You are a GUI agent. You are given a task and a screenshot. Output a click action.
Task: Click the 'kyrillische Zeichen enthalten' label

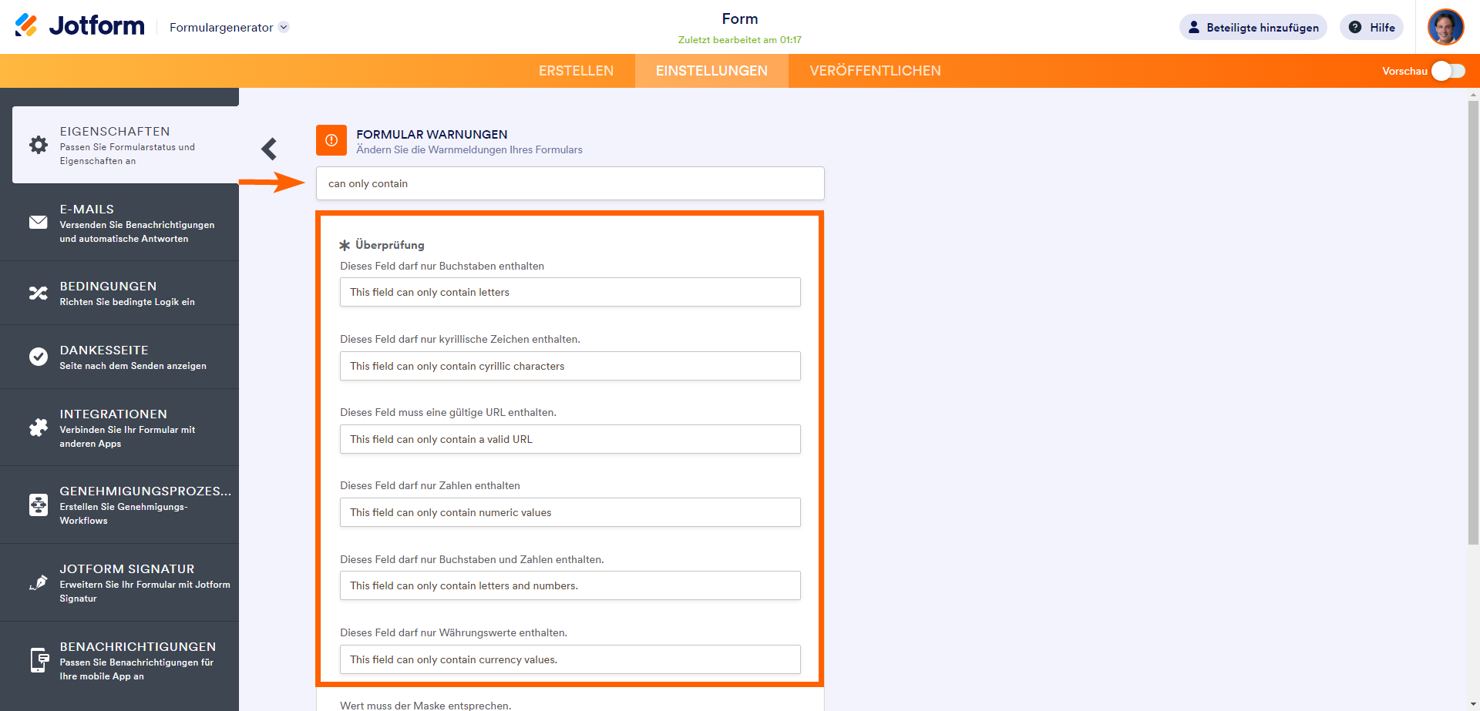pyautogui.click(x=460, y=339)
